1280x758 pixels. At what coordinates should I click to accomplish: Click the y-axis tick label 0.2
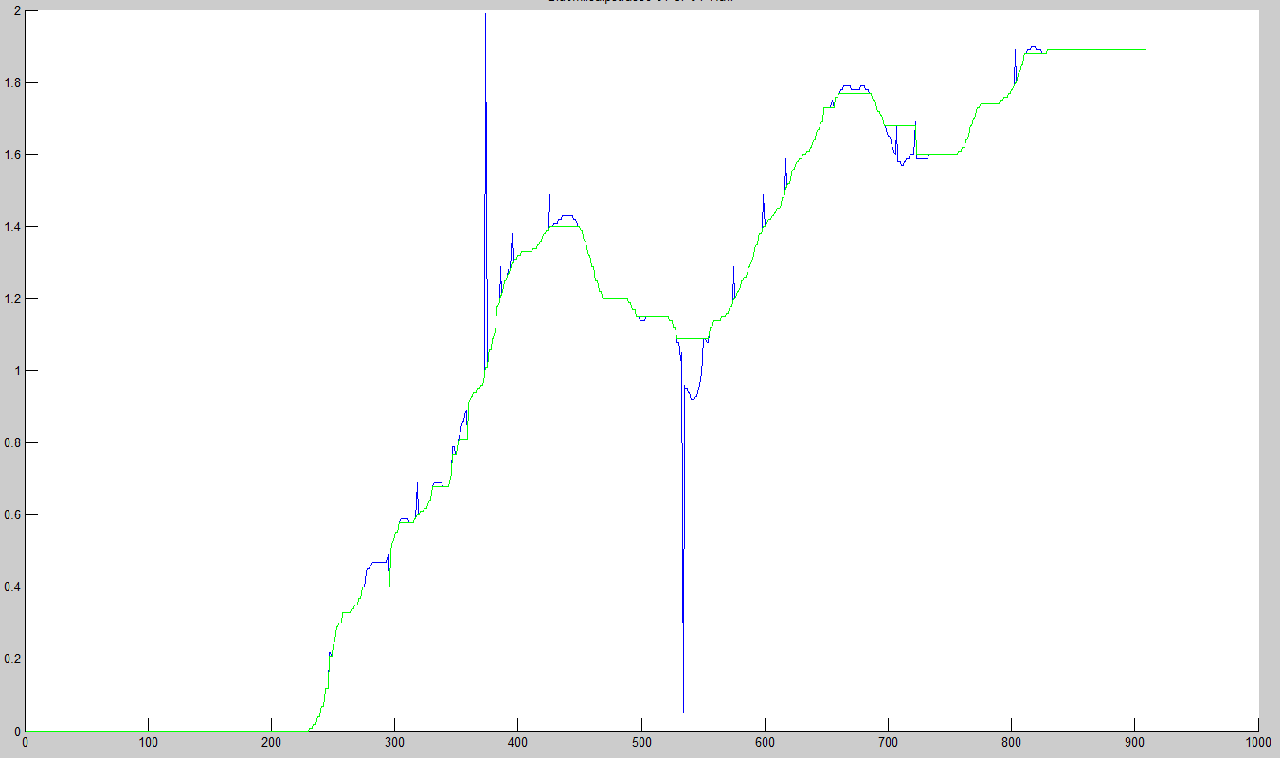(x=11, y=659)
